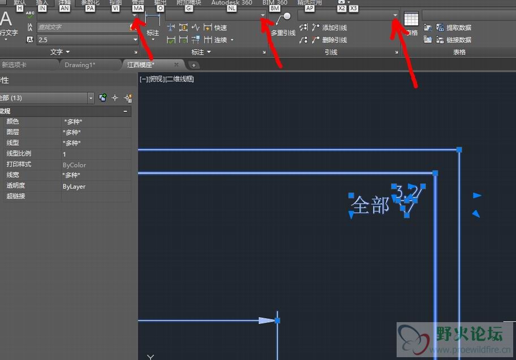The width and height of the screenshot is (516, 360).
Task: Click 删除引线 remove leader
Action: point(330,40)
